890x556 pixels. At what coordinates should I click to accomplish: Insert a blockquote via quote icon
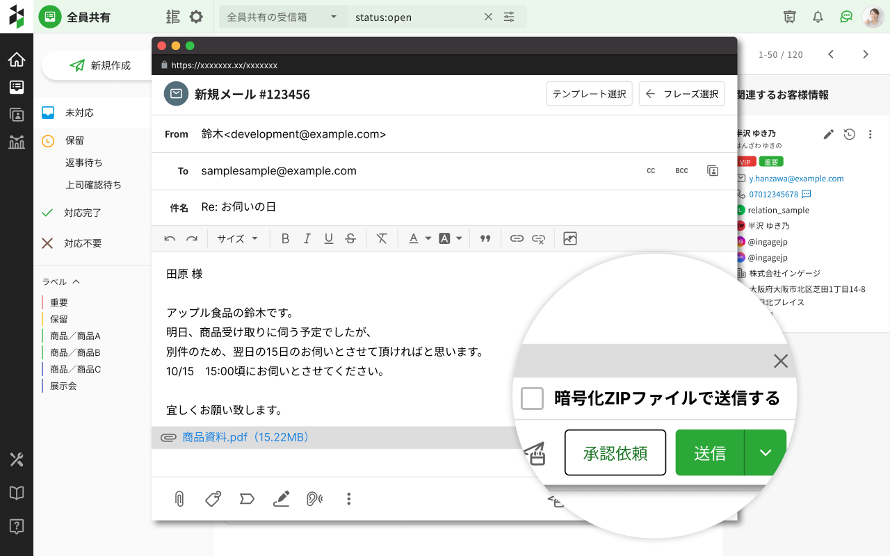[x=485, y=238]
